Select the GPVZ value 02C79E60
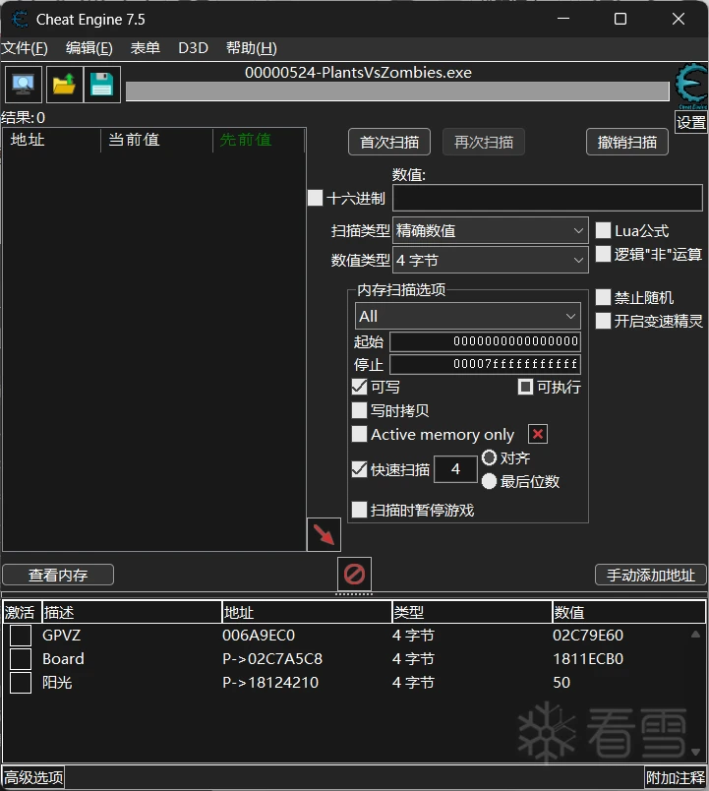The height and width of the screenshot is (791, 709). point(588,636)
